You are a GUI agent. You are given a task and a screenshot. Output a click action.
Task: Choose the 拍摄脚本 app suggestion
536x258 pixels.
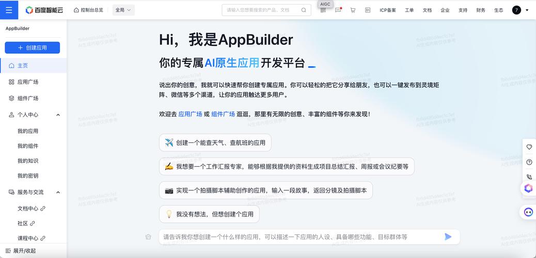pyautogui.click(x=265, y=190)
